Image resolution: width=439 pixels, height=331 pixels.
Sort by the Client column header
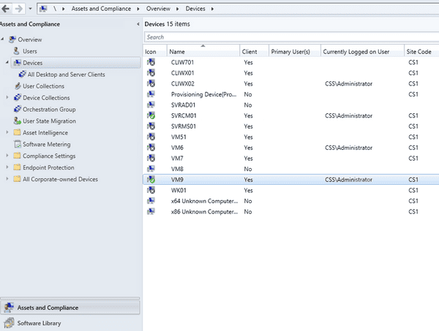pos(254,51)
